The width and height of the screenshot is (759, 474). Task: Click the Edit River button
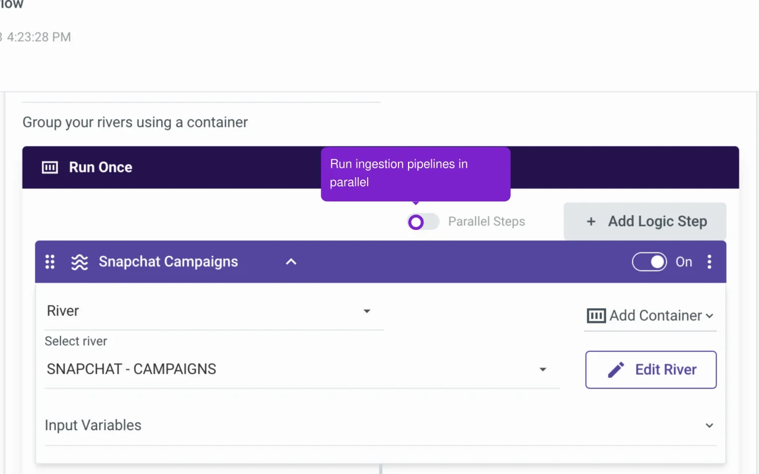(651, 370)
